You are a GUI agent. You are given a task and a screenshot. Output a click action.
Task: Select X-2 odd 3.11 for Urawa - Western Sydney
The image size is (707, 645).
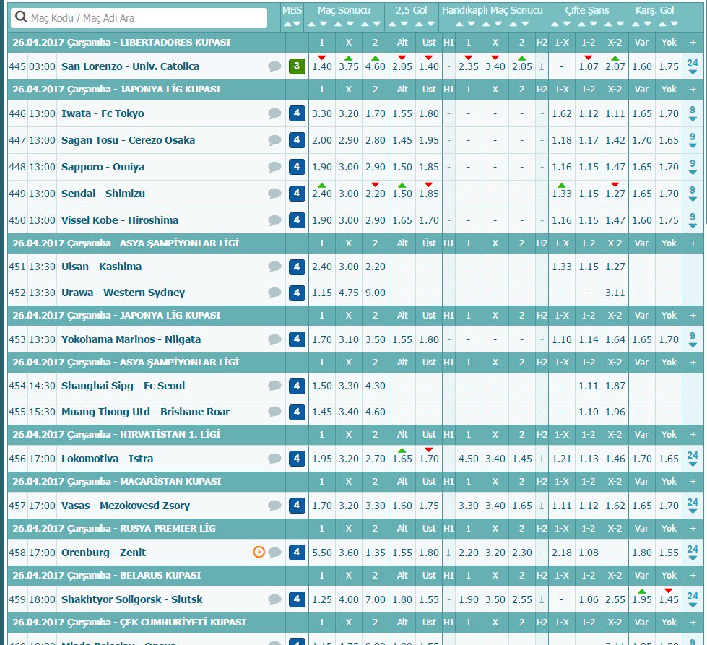[x=615, y=293]
